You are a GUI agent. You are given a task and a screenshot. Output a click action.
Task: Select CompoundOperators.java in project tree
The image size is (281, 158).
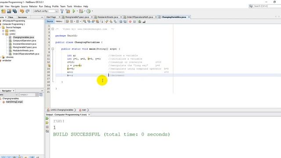click(25, 41)
